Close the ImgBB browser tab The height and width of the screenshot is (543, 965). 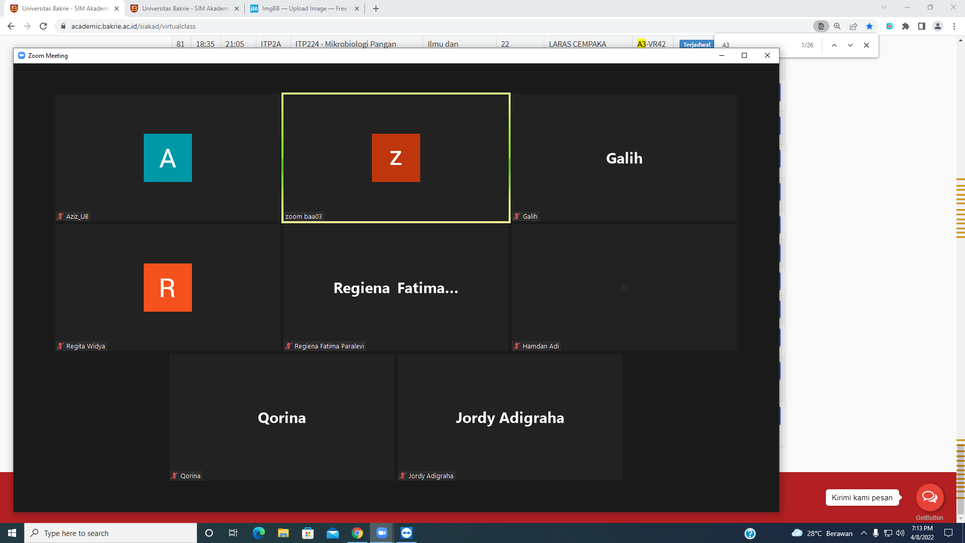[x=357, y=9]
